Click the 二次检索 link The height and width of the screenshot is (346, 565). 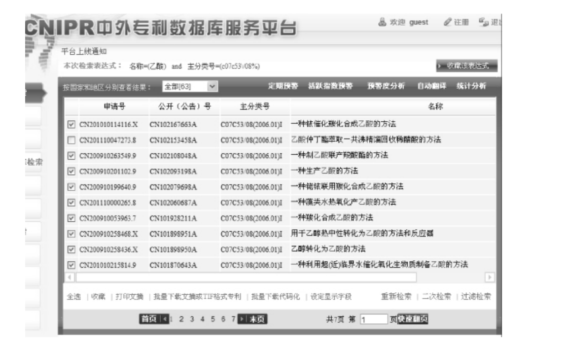(436, 297)
